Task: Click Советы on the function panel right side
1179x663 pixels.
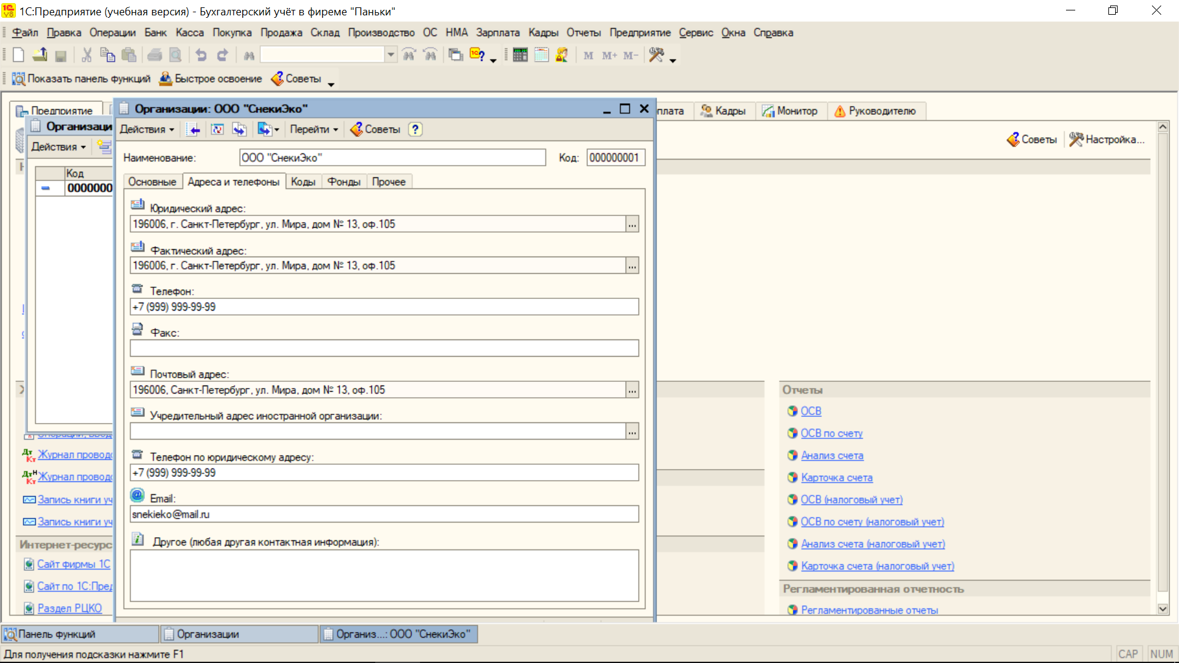Action: tap(1032, 139)
